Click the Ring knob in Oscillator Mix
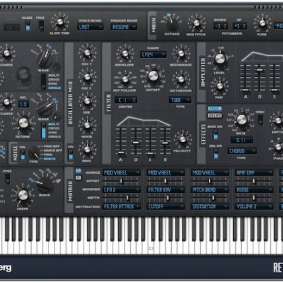The width and height of the screenshot is (283, 283). pyautogui.click(x=87, y=149)
